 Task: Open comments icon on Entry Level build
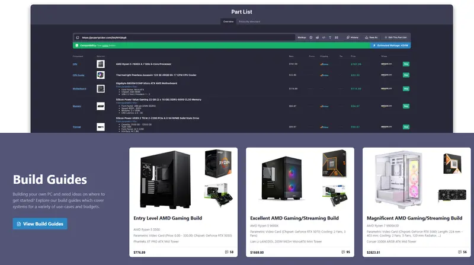(227, 252)
